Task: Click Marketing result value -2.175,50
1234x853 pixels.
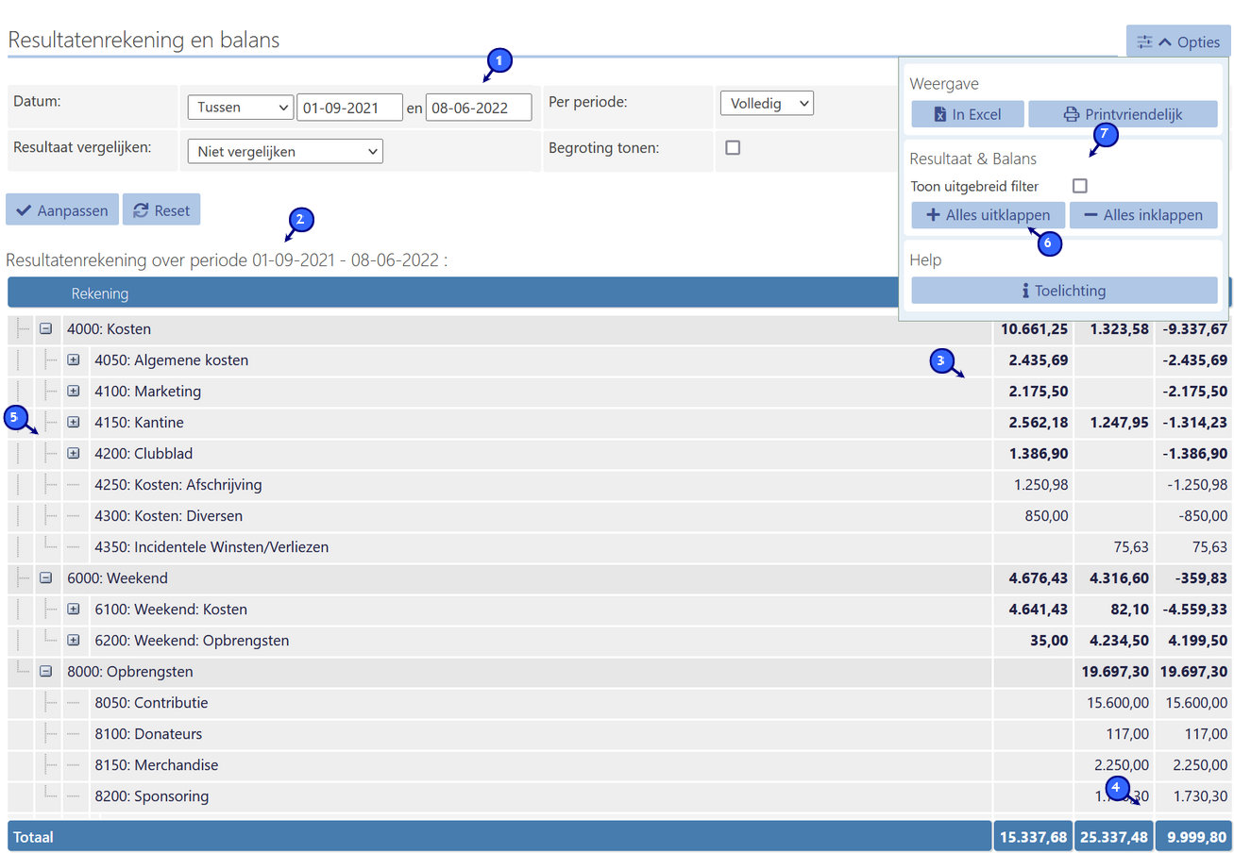Action: (x=1194, y=391)
